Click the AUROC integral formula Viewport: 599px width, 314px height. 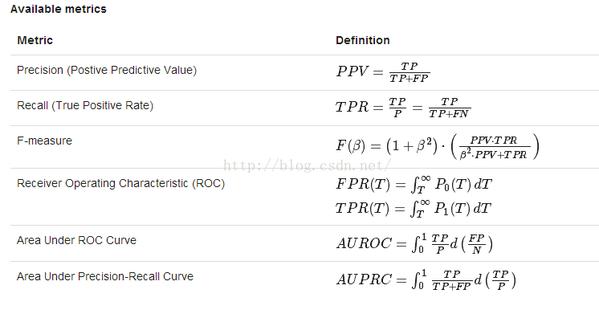click(415, 243)
